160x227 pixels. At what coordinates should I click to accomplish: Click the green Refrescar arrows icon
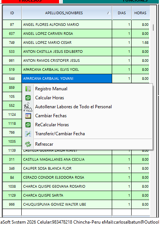pyautogui.click(x=28, y=144)
